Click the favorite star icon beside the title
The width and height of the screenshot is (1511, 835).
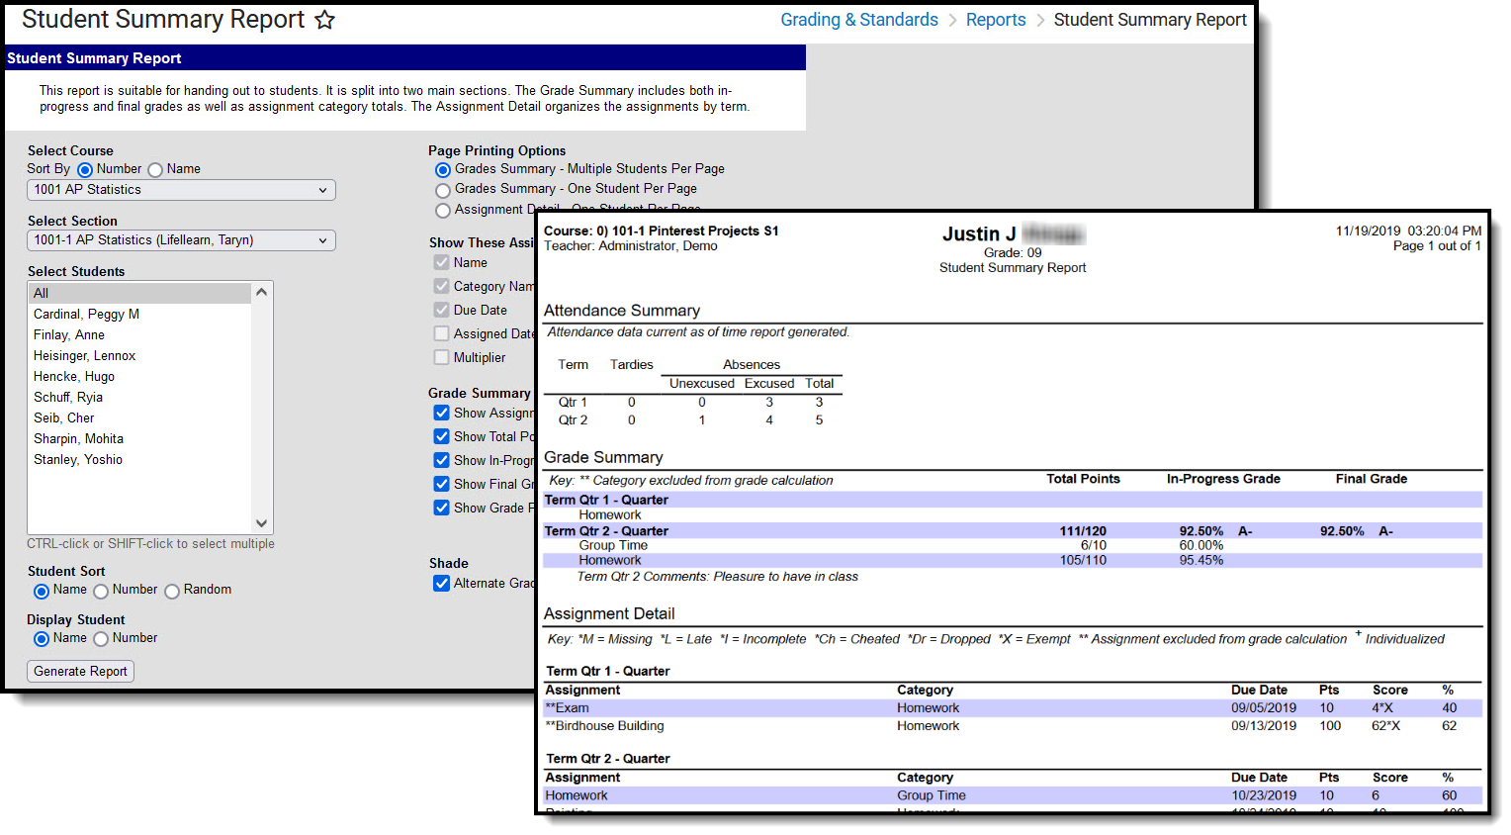pyautogui.click(x=324, y=20)
